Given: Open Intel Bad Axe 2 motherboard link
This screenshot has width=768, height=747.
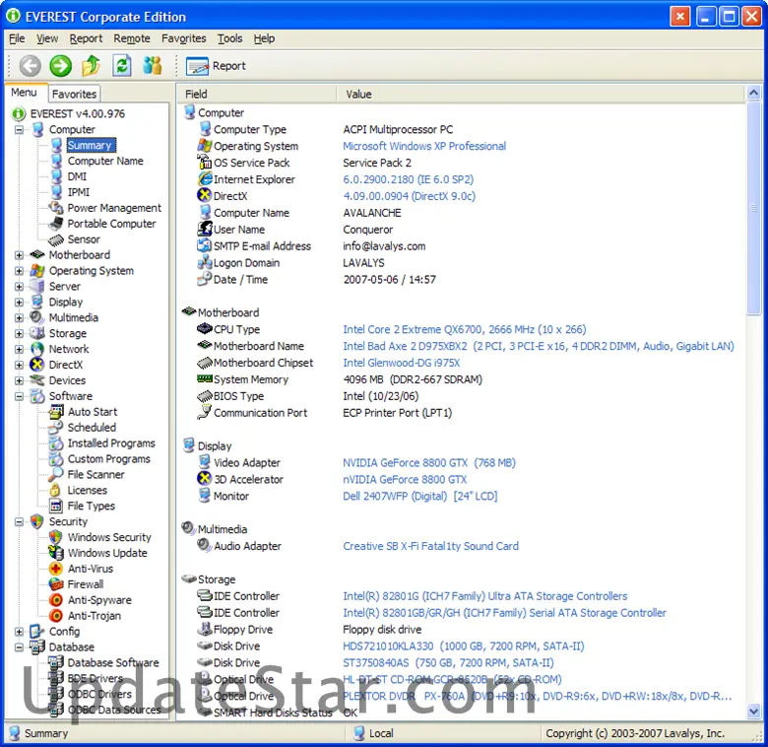Looking at the screenshot, I should tap(539, 346).
